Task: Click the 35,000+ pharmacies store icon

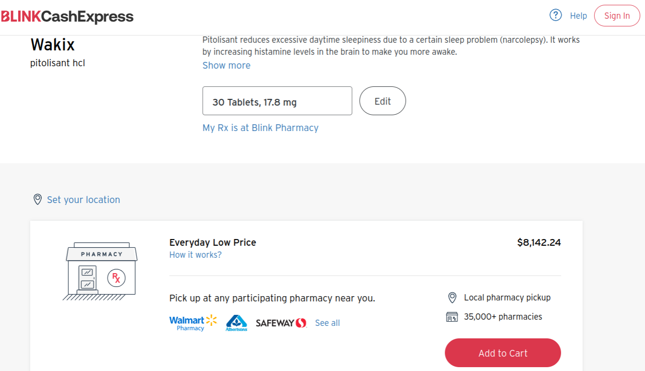Action: click(452, 317)
